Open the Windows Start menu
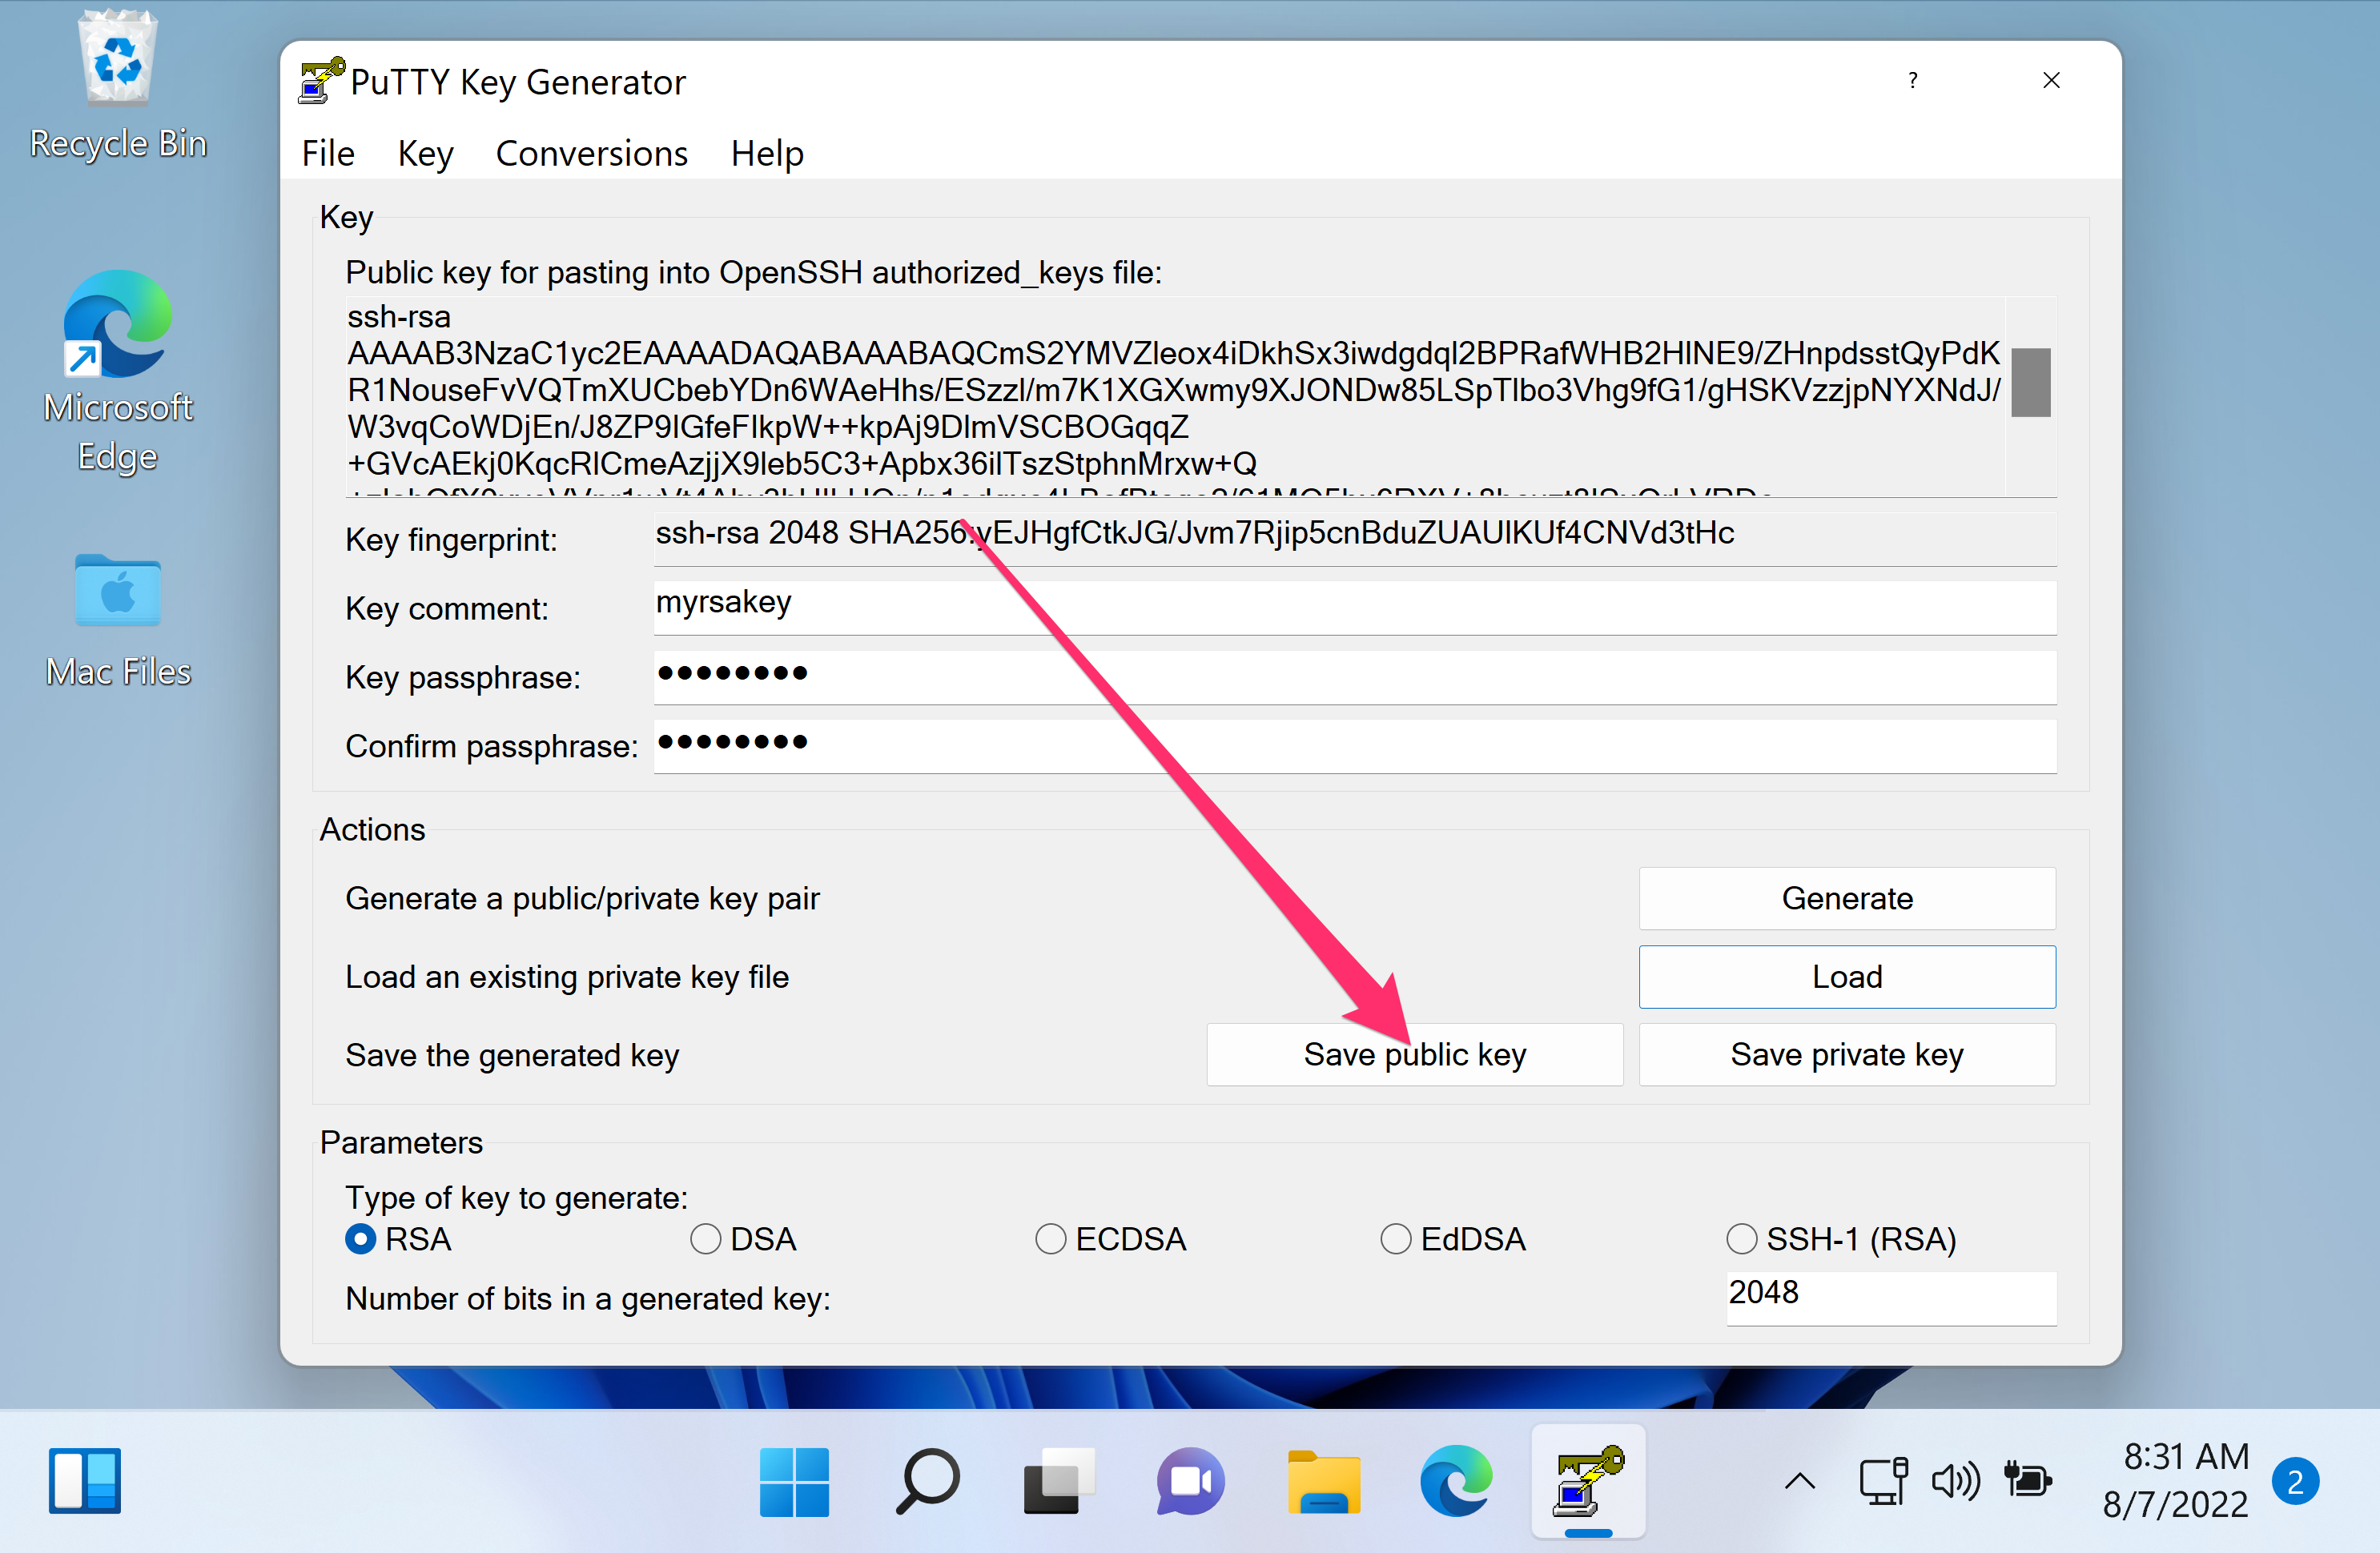Image resolution: width=2380 pixels, height=1553 pixels. [x=794, y=1480]
